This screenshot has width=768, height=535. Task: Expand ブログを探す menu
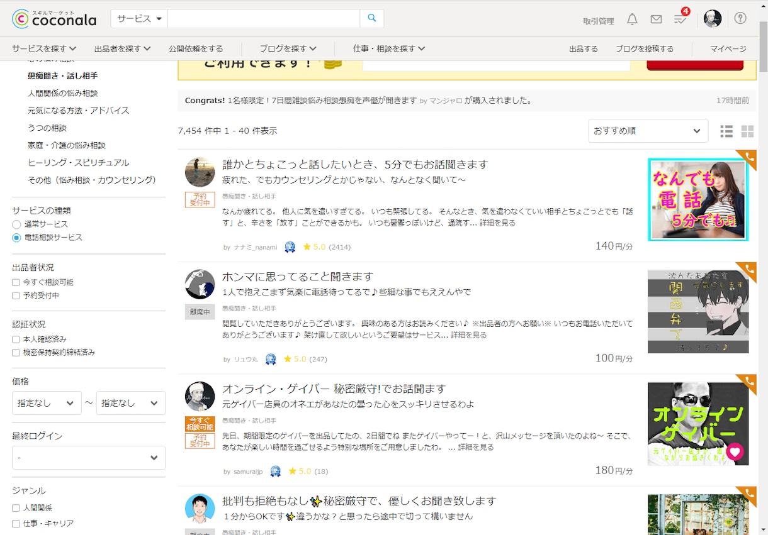[x=288, y=48]
